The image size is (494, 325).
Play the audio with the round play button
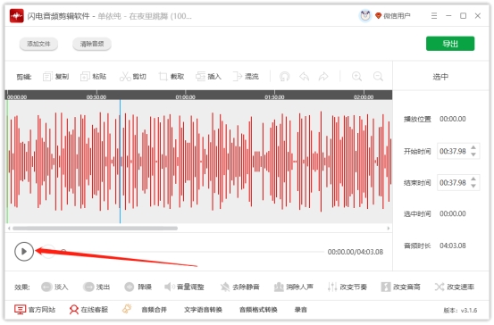click(24, 251)
